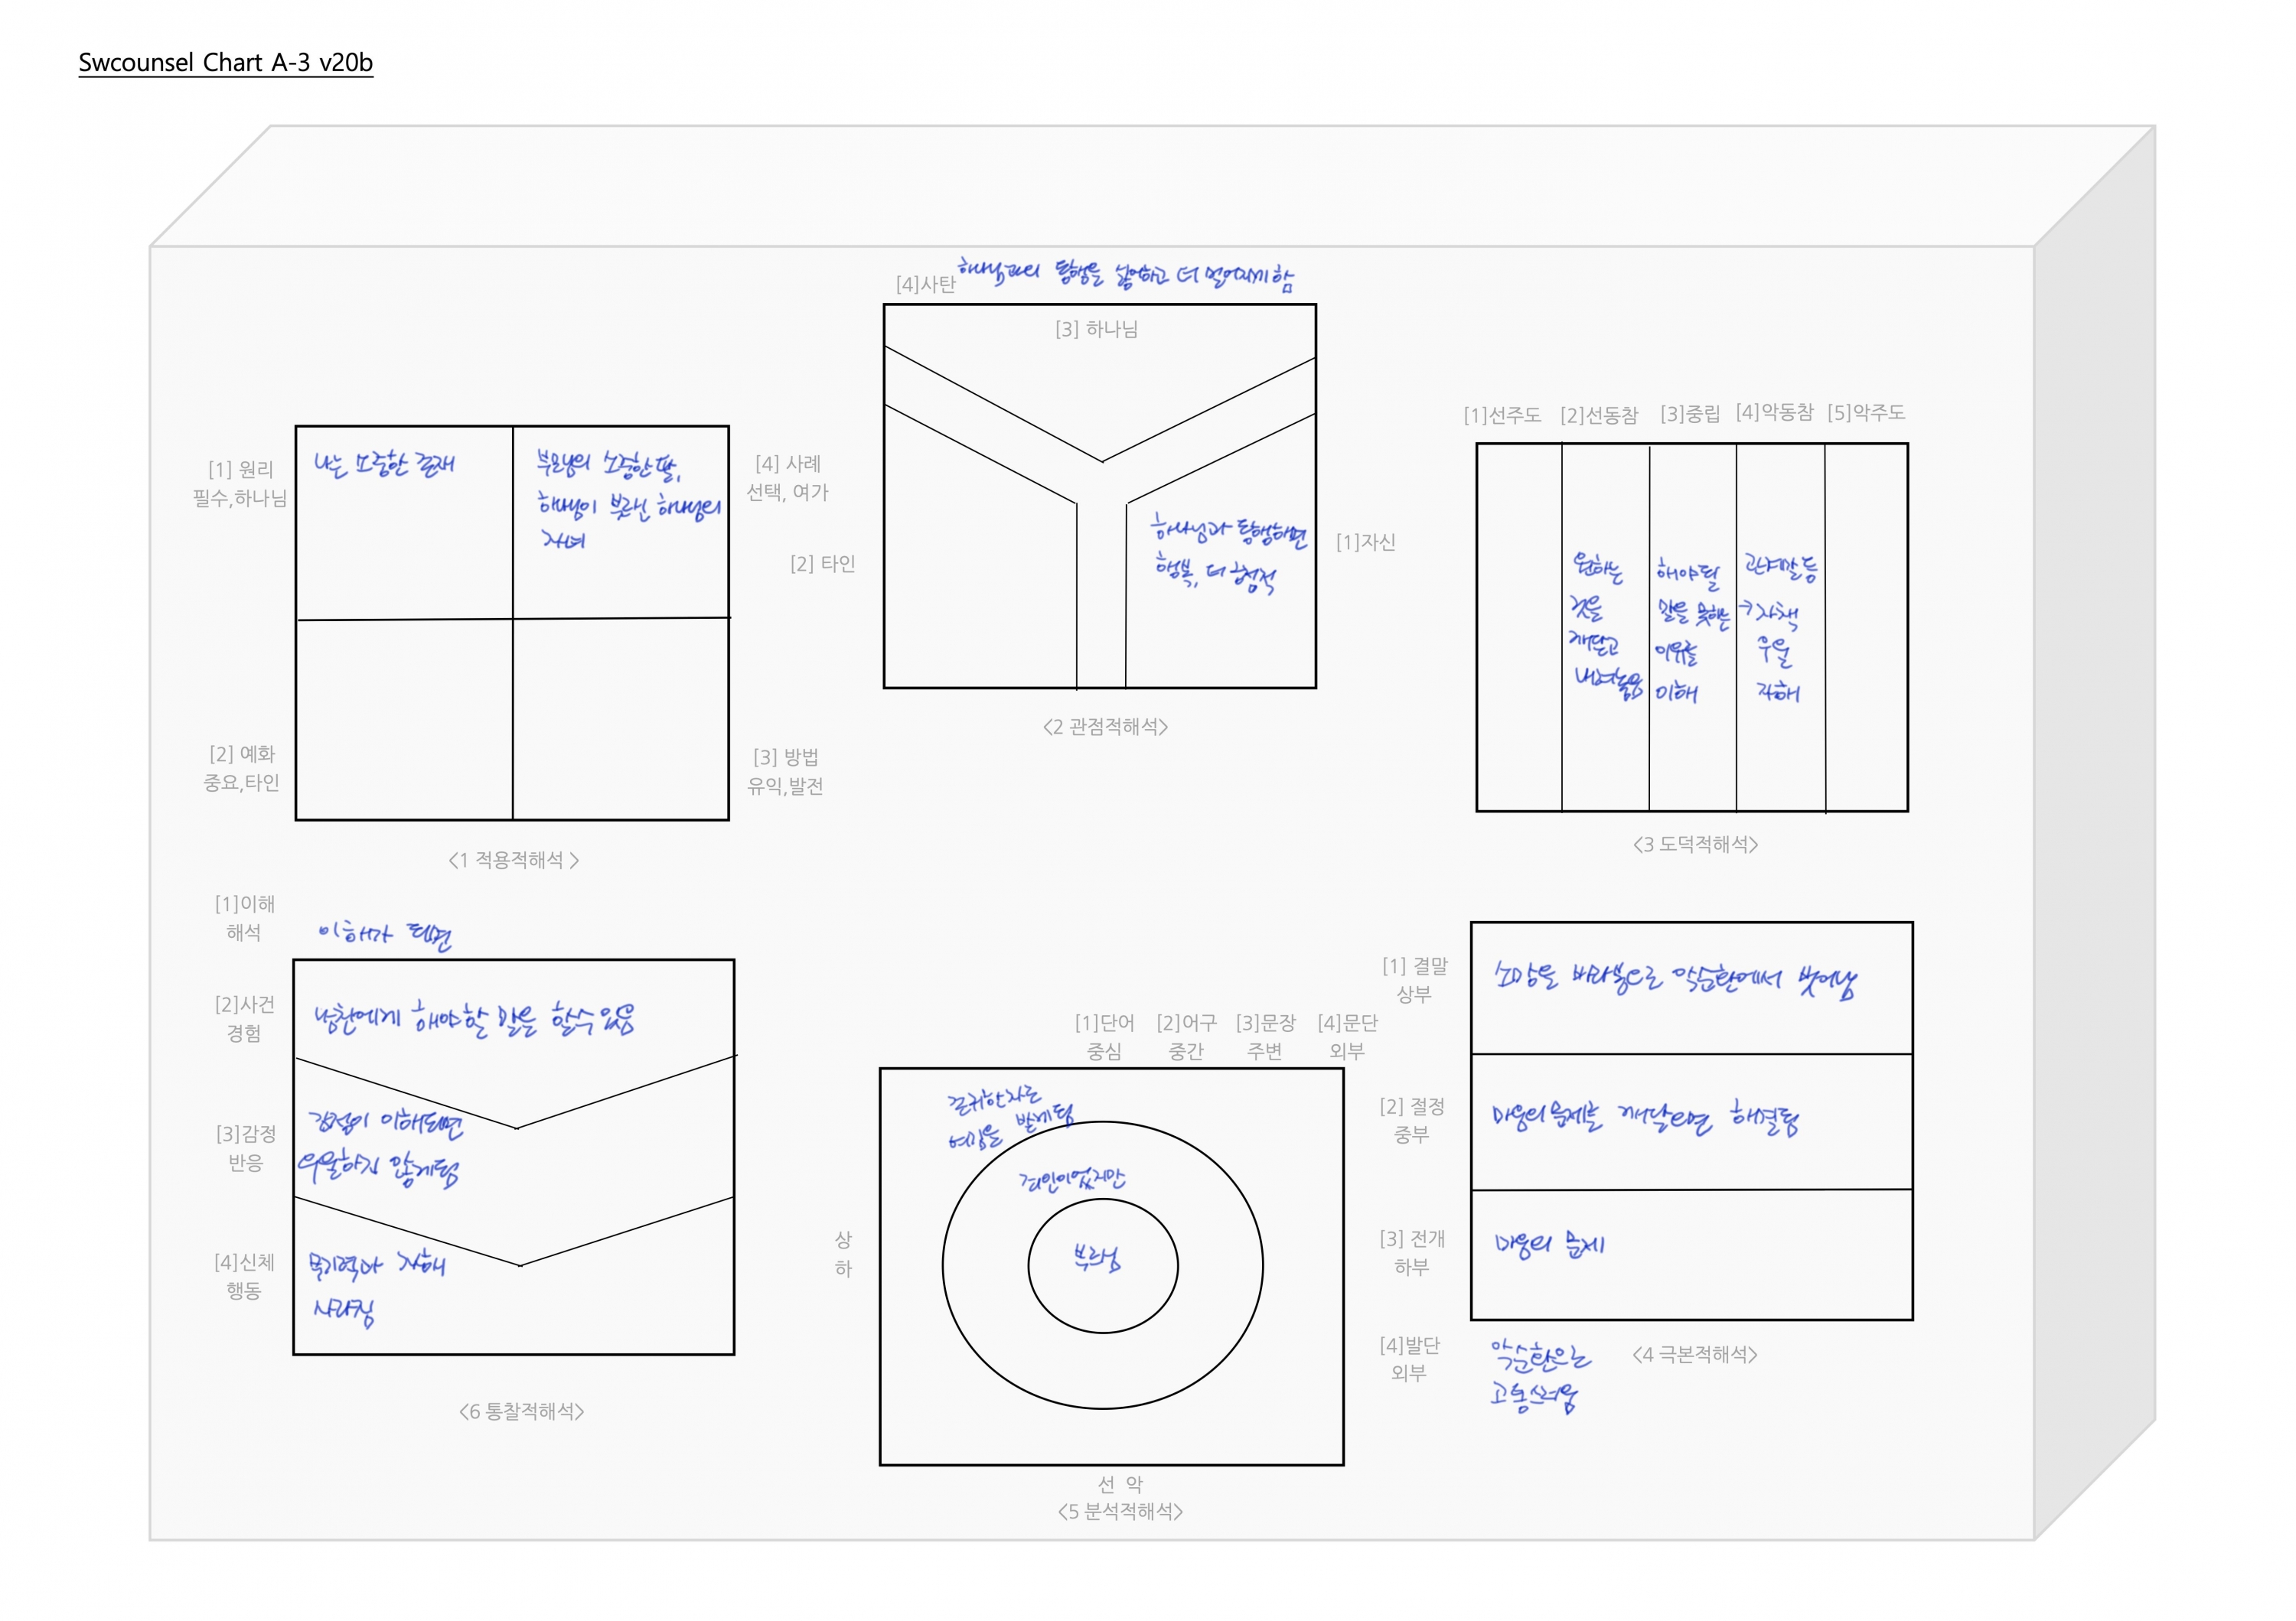Screen dimensions: 2296x1621
Task: Click the Swcounsel Chart A-3 v20b title
Action: coord(225,63)
